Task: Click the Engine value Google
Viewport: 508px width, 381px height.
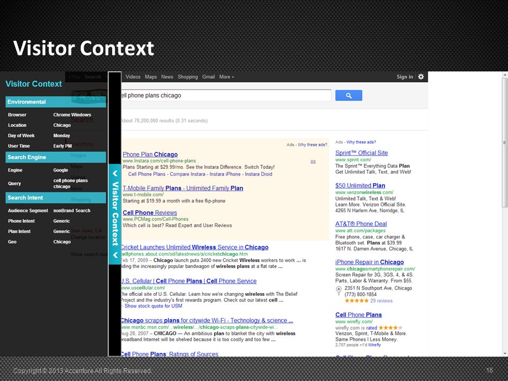Action: coord(60,170)
